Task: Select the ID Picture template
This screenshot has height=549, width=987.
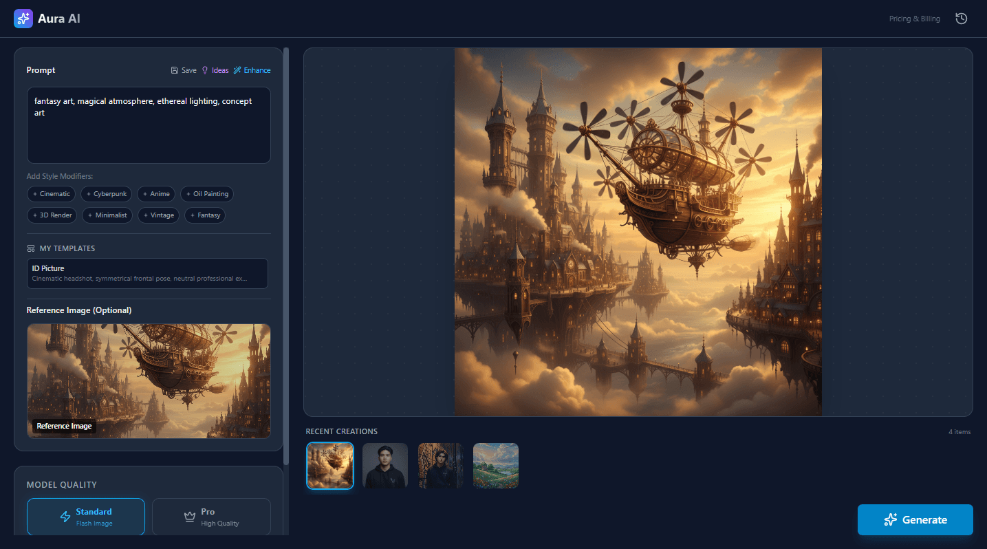Action: (x=147, y=272)
